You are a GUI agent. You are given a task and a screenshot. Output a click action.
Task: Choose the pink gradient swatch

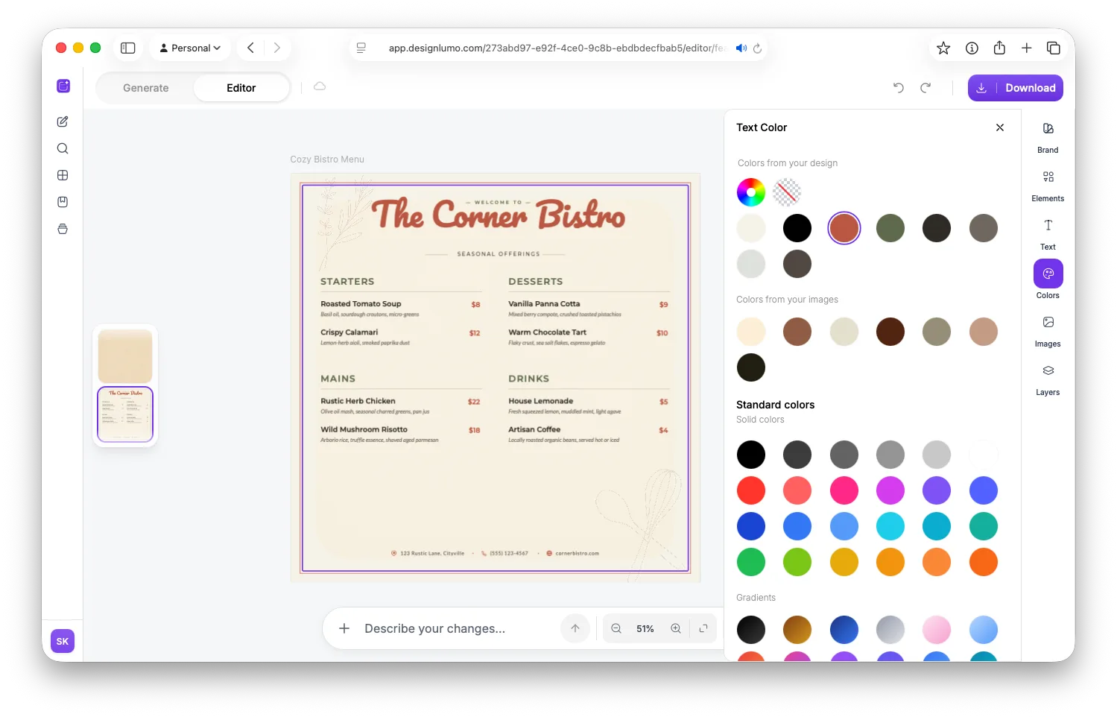click(x=937, y=630)
